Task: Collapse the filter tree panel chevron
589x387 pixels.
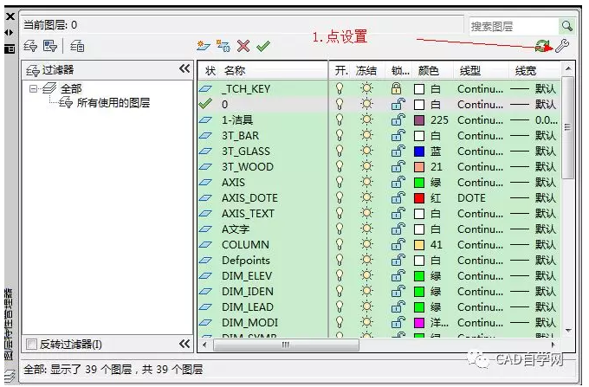Action: (184, 68)
